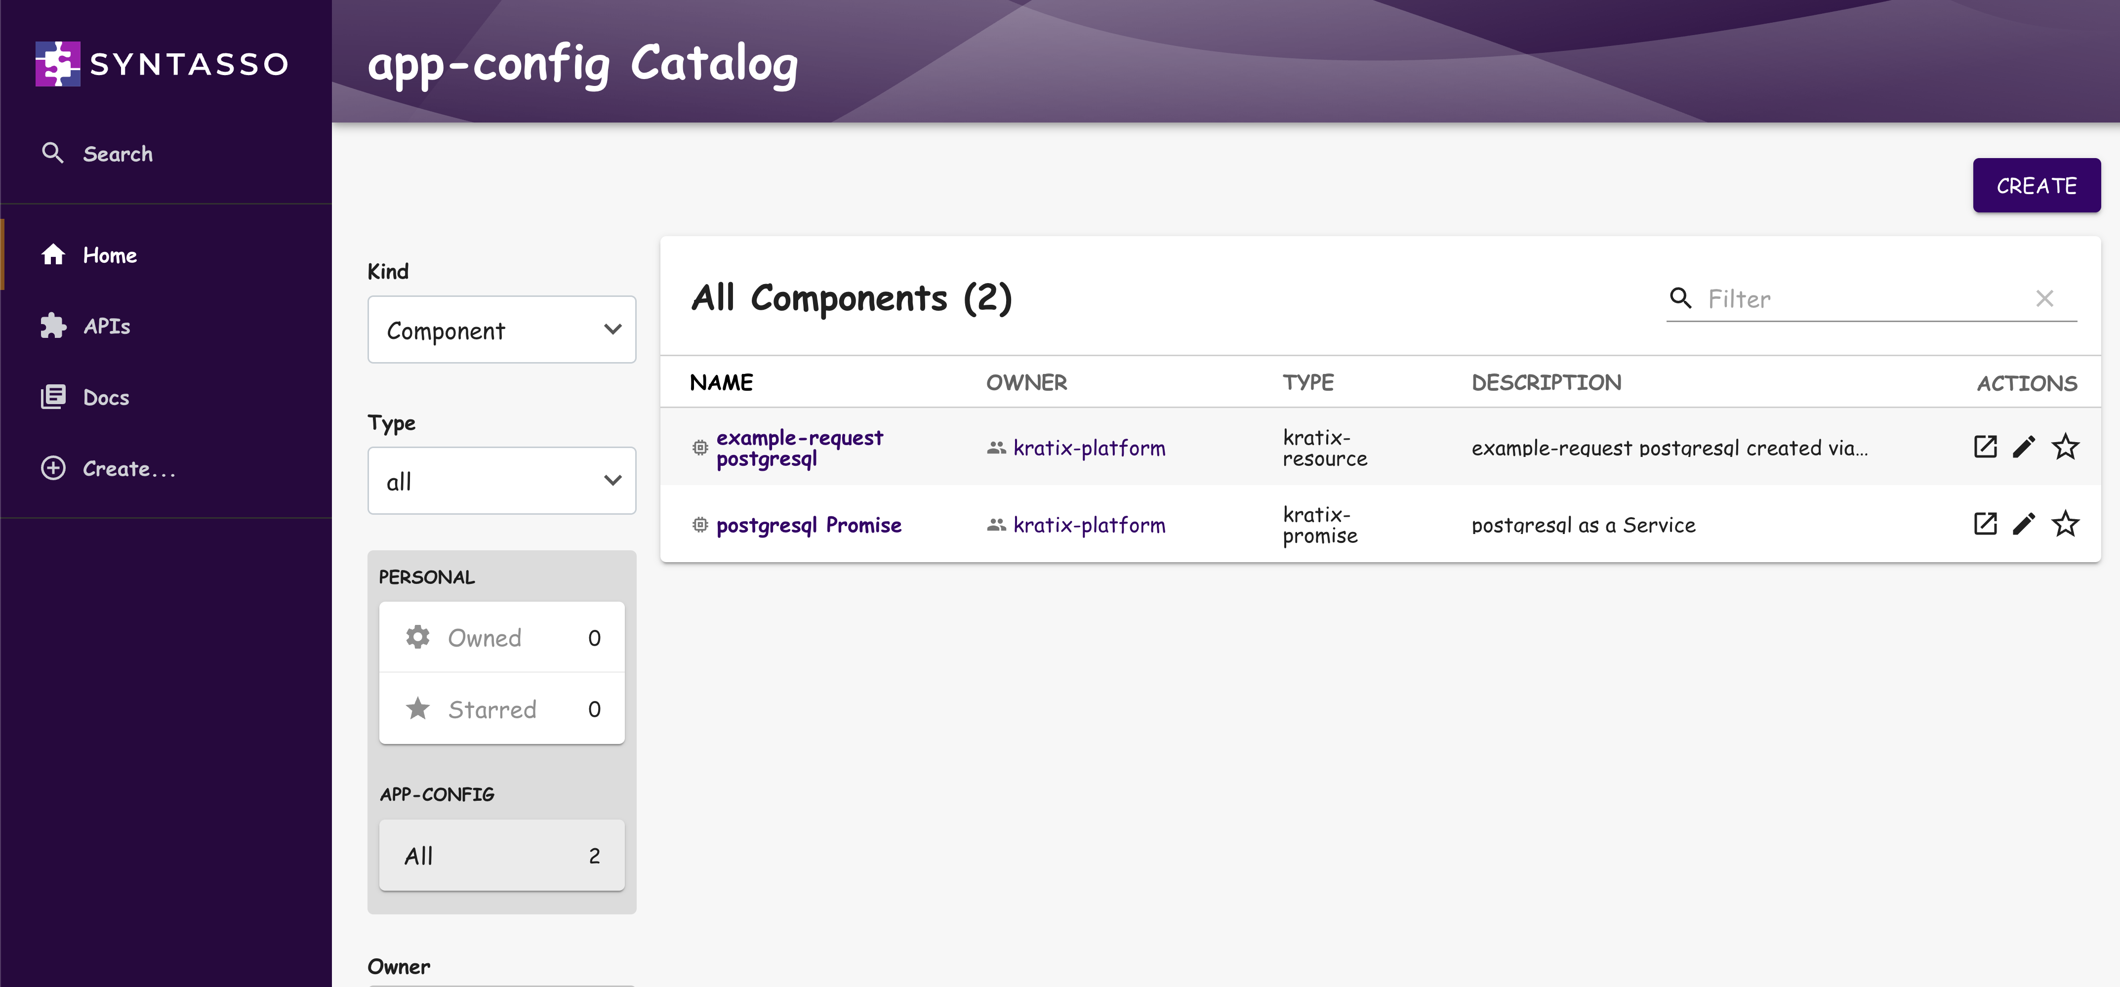
Task: Click 'kratix-promise' type cell
Action: tap(1320, 524)
